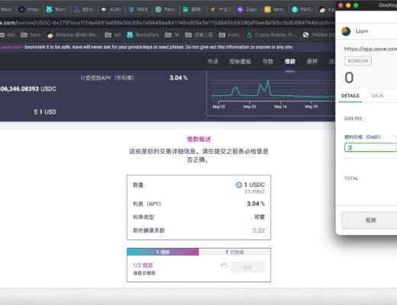Go to the 市场 page in Aave navigation

[x=213, y=61]
